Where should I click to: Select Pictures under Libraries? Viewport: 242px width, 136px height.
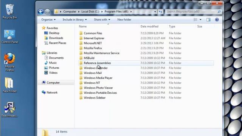click(54, 68)
